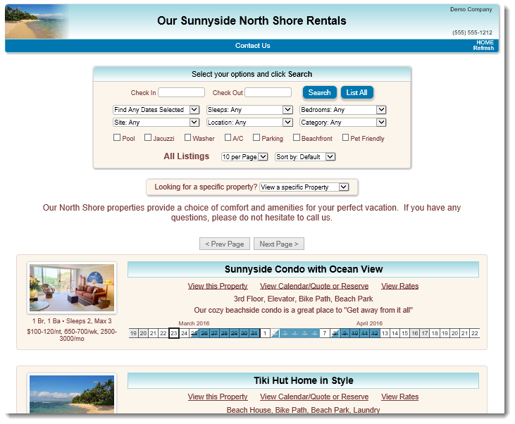This screenshot has height=424, width=515.
Task: Click the (555) 555-1212 phone number
Action: click(x=472, y=32)
